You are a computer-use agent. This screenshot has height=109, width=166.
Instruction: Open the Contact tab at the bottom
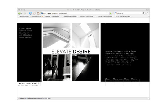(135, 80)
